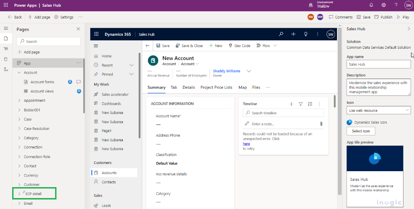Screen dimensions: 414x209
Task: Click the lightbulb assistant icon
Action: 306,34
